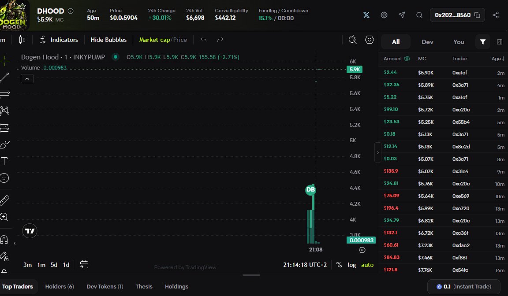Toggle the magnet snap mode

point(4,239)
